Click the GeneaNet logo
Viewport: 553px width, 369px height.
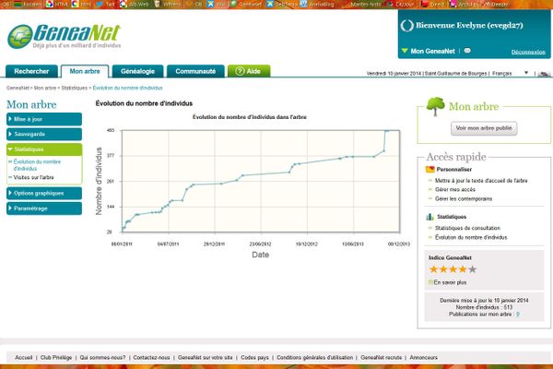tap(64, 36)
